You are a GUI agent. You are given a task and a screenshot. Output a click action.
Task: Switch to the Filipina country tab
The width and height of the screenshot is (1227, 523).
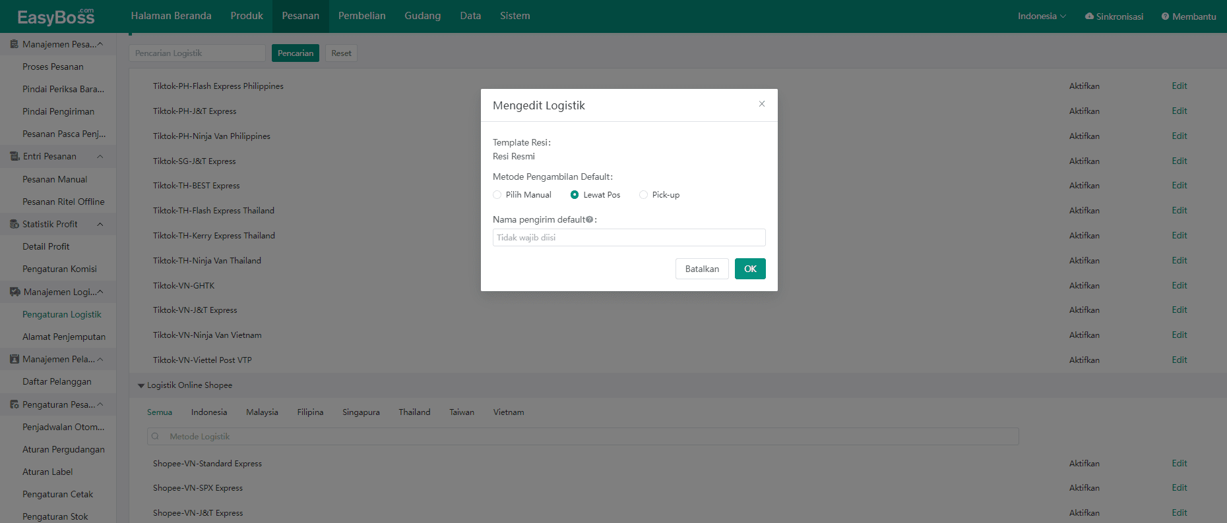pyautogui.click(x=310, y=412)
